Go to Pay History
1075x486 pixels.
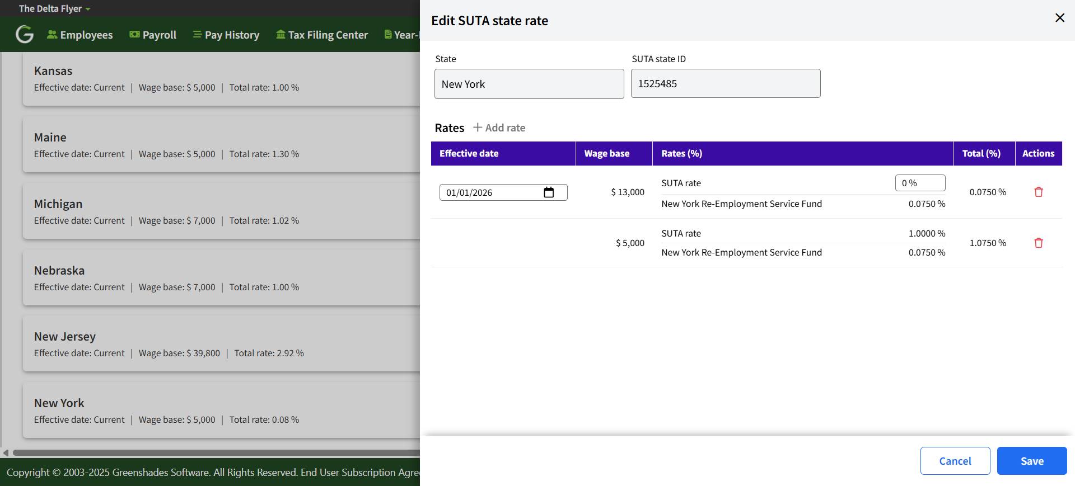click(x=226, y=35)
